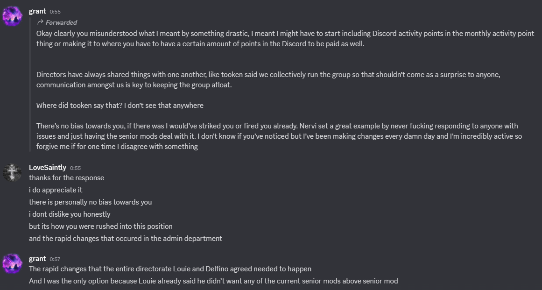This screenshot has height=290, width=542.
Task: Click the 0:57 timestamp next to grant
Action: [55, 259]
